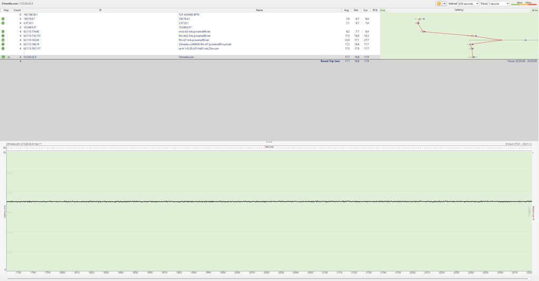Select IP 10.248.0.37 in IP column
This screenshot has height=281, width=539.
coord(30,27)
